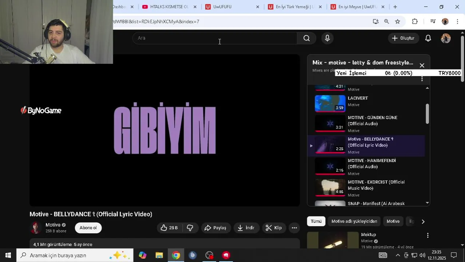The height and width of the screenshot is (262, 465).
Task: Switch to the UwUFUFU tab
Action: point(222,7)
